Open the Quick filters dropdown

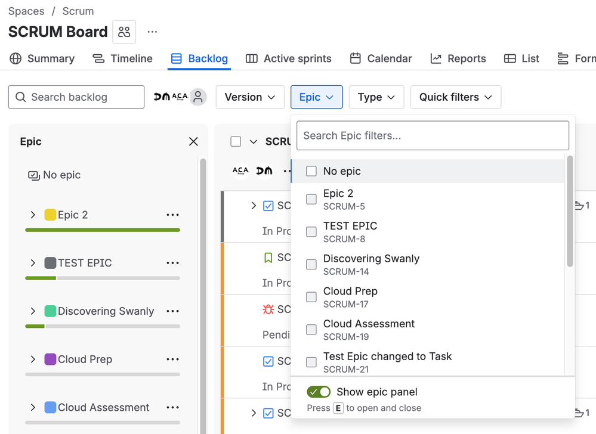(455, 97)
